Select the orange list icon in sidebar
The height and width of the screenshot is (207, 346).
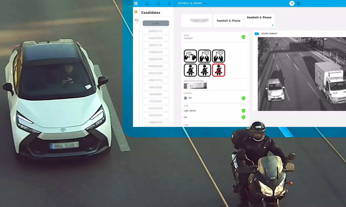(x=136, y=12)
